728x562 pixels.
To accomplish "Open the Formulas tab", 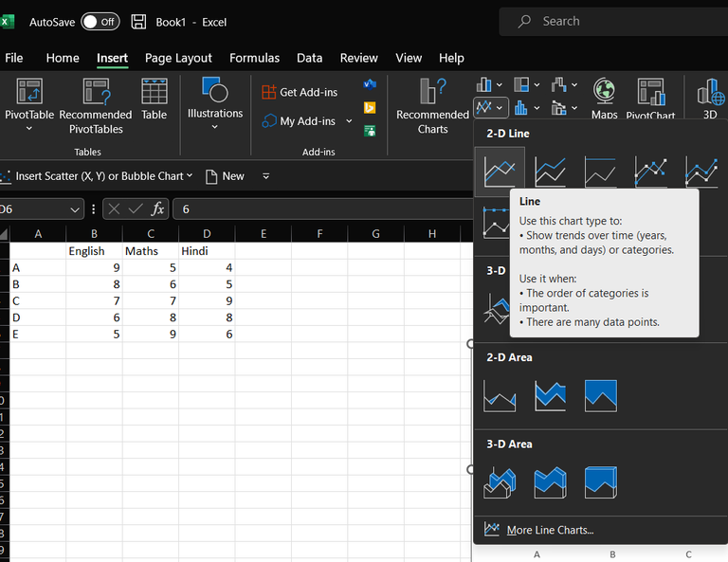I will tap(254, 58).
